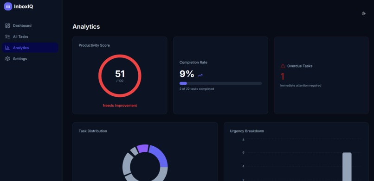The image size is (374, 181).
Task: Click 'Immediate attention required' text
Action: [301, 85]
